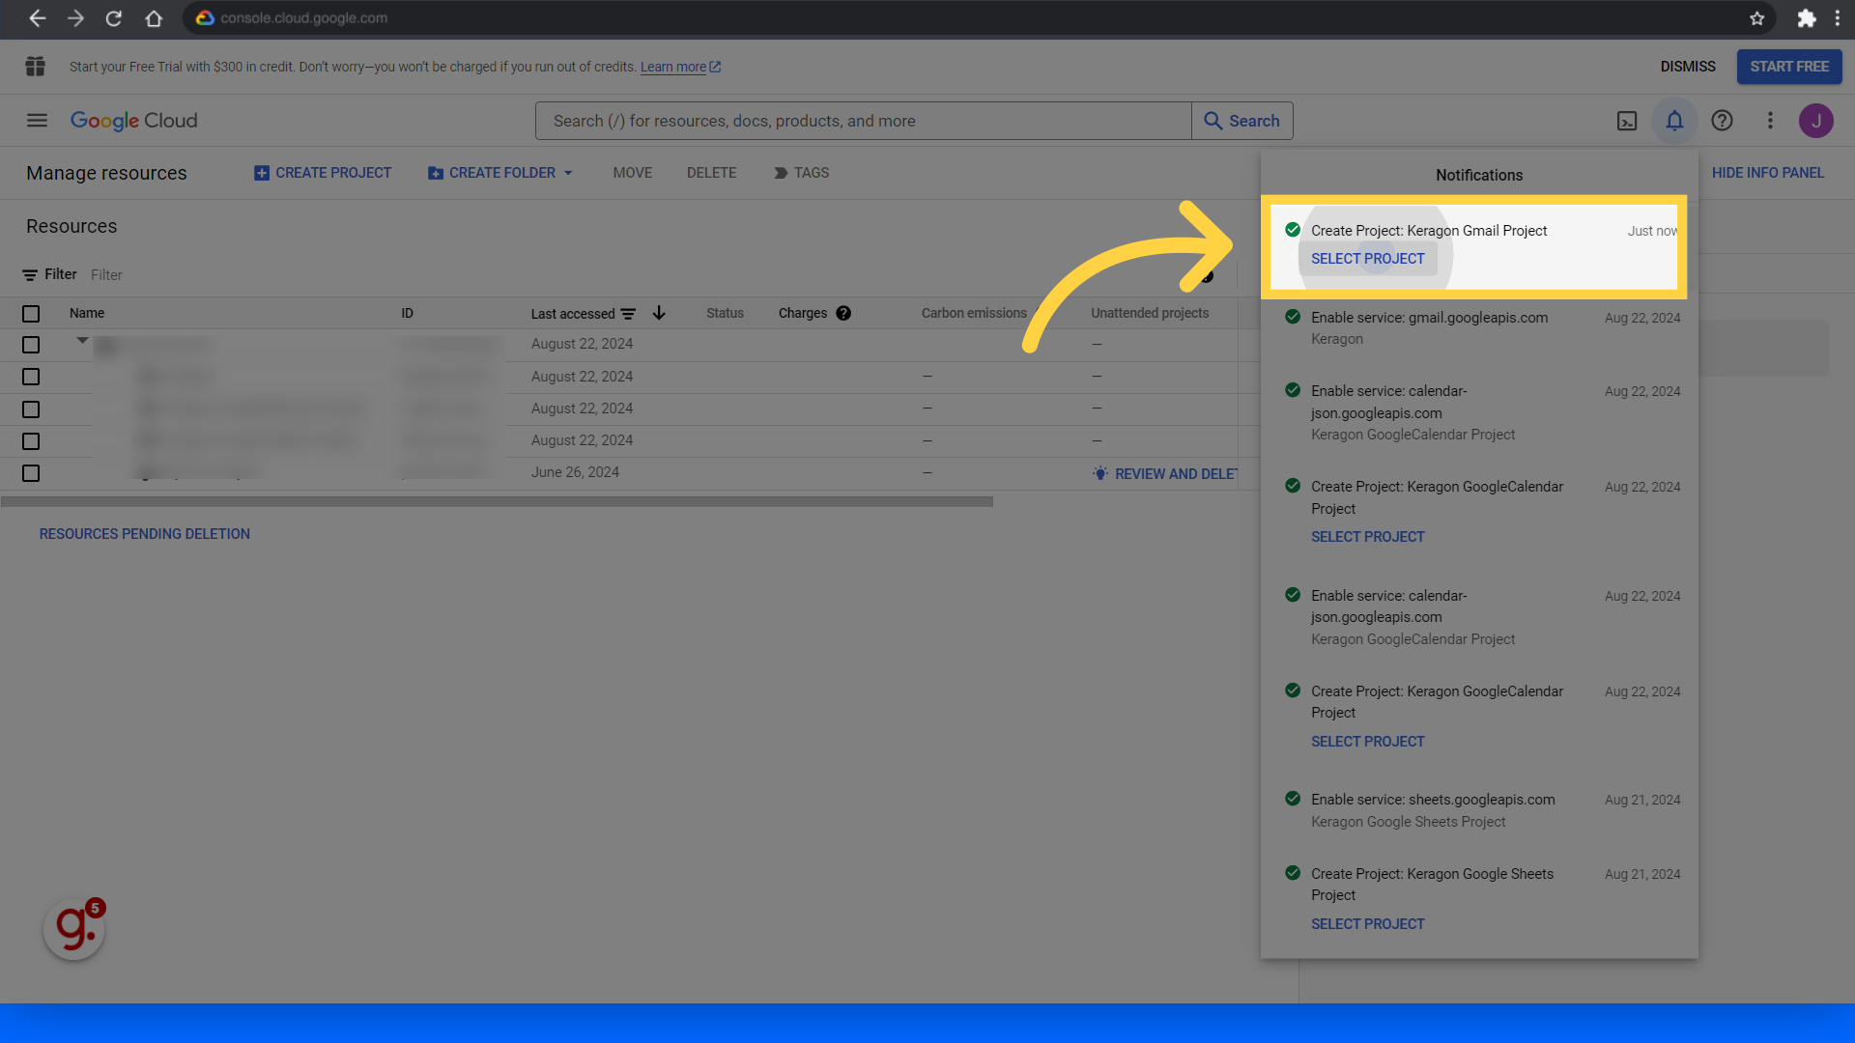Activate Cloud Shell terminal icon
The height and width of the screenshot is (1043, 1855).
click(x=1627, y=121)
